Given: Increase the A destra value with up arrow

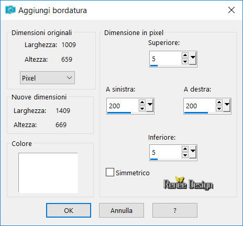Looking at the screenshot, I should (219, 103).
